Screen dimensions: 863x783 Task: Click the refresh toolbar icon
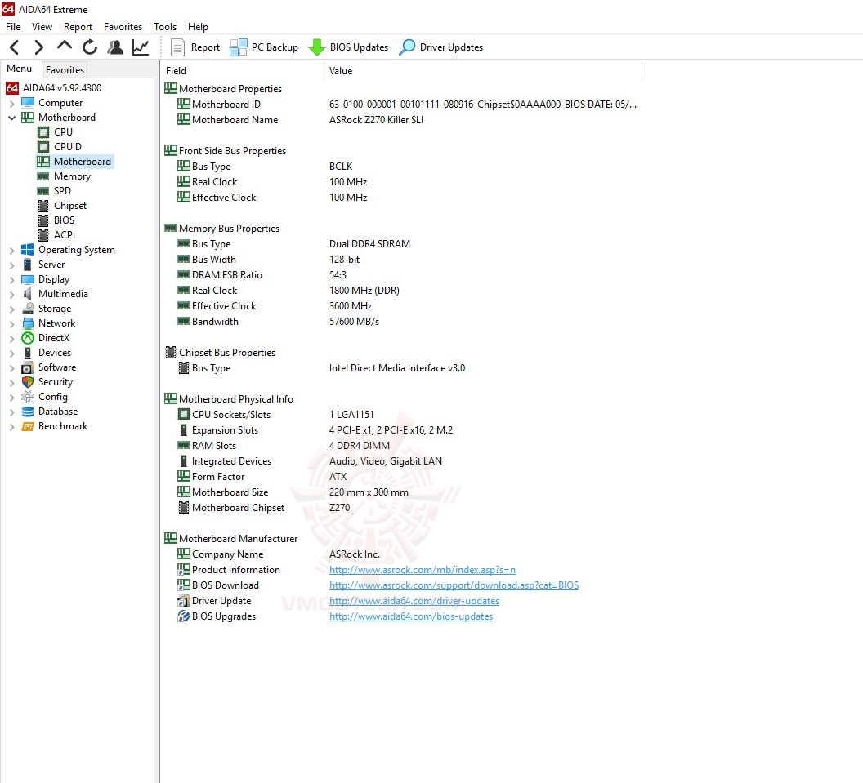90,47
